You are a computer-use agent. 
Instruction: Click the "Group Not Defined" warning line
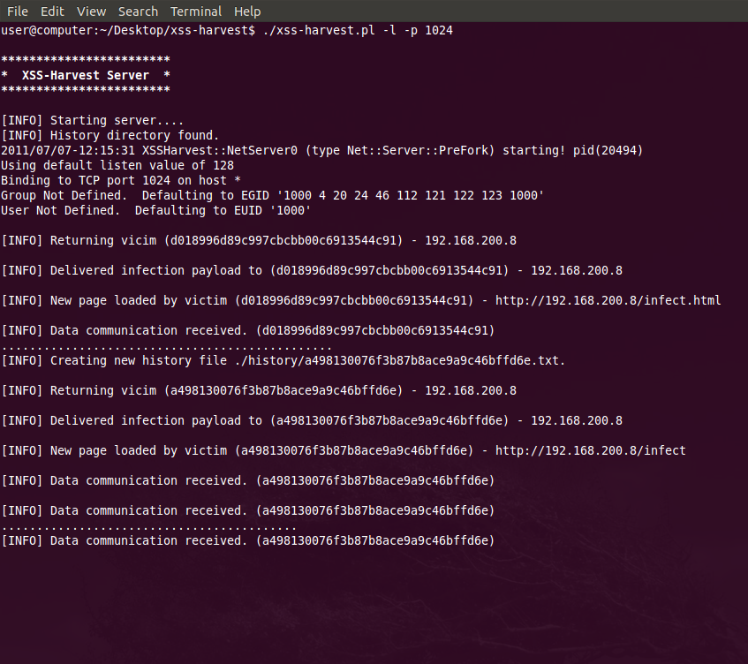coord(272,196)
